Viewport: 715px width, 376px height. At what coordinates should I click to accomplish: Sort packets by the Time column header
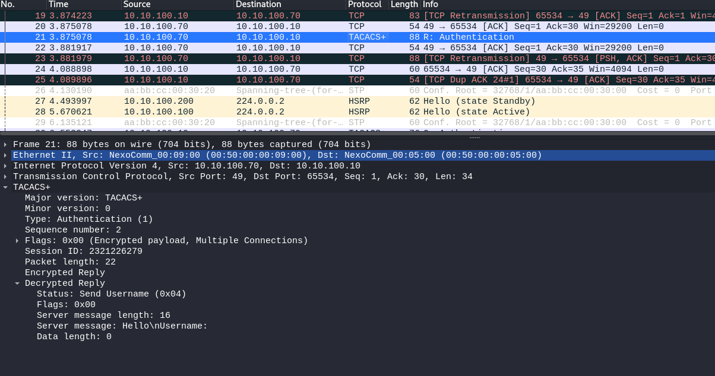[x=58, y=5]
